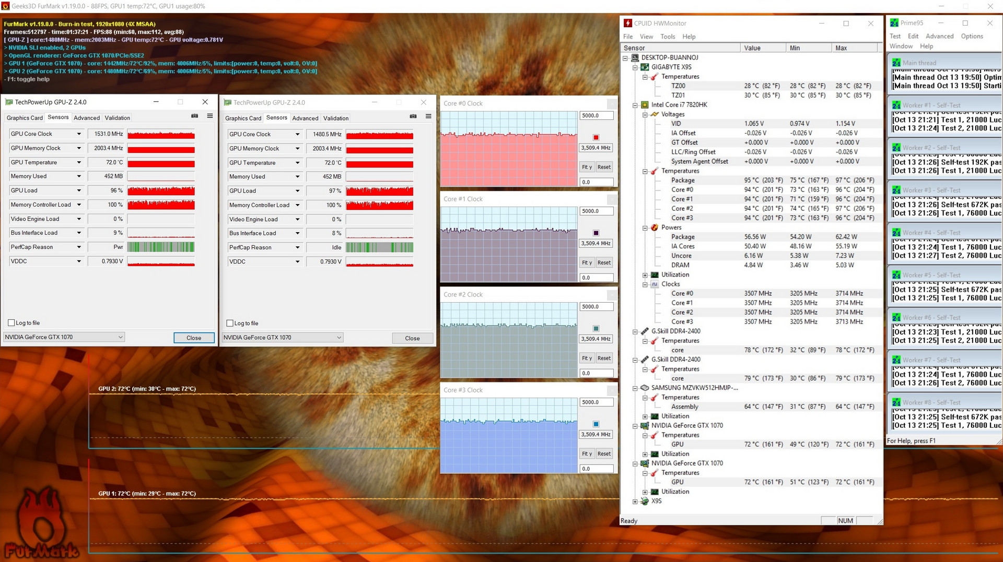The height and width of the screenshot is (562, 1003).
Task: Click the Worker #3 Self-Test window icon
Action: [896, 190]
